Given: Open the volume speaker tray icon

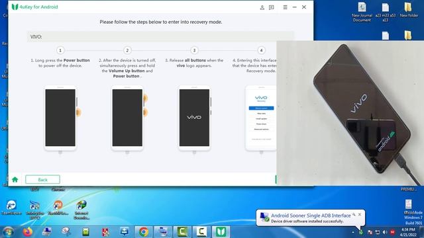Looking at the screenshot, I should click(x=385, y=232).
